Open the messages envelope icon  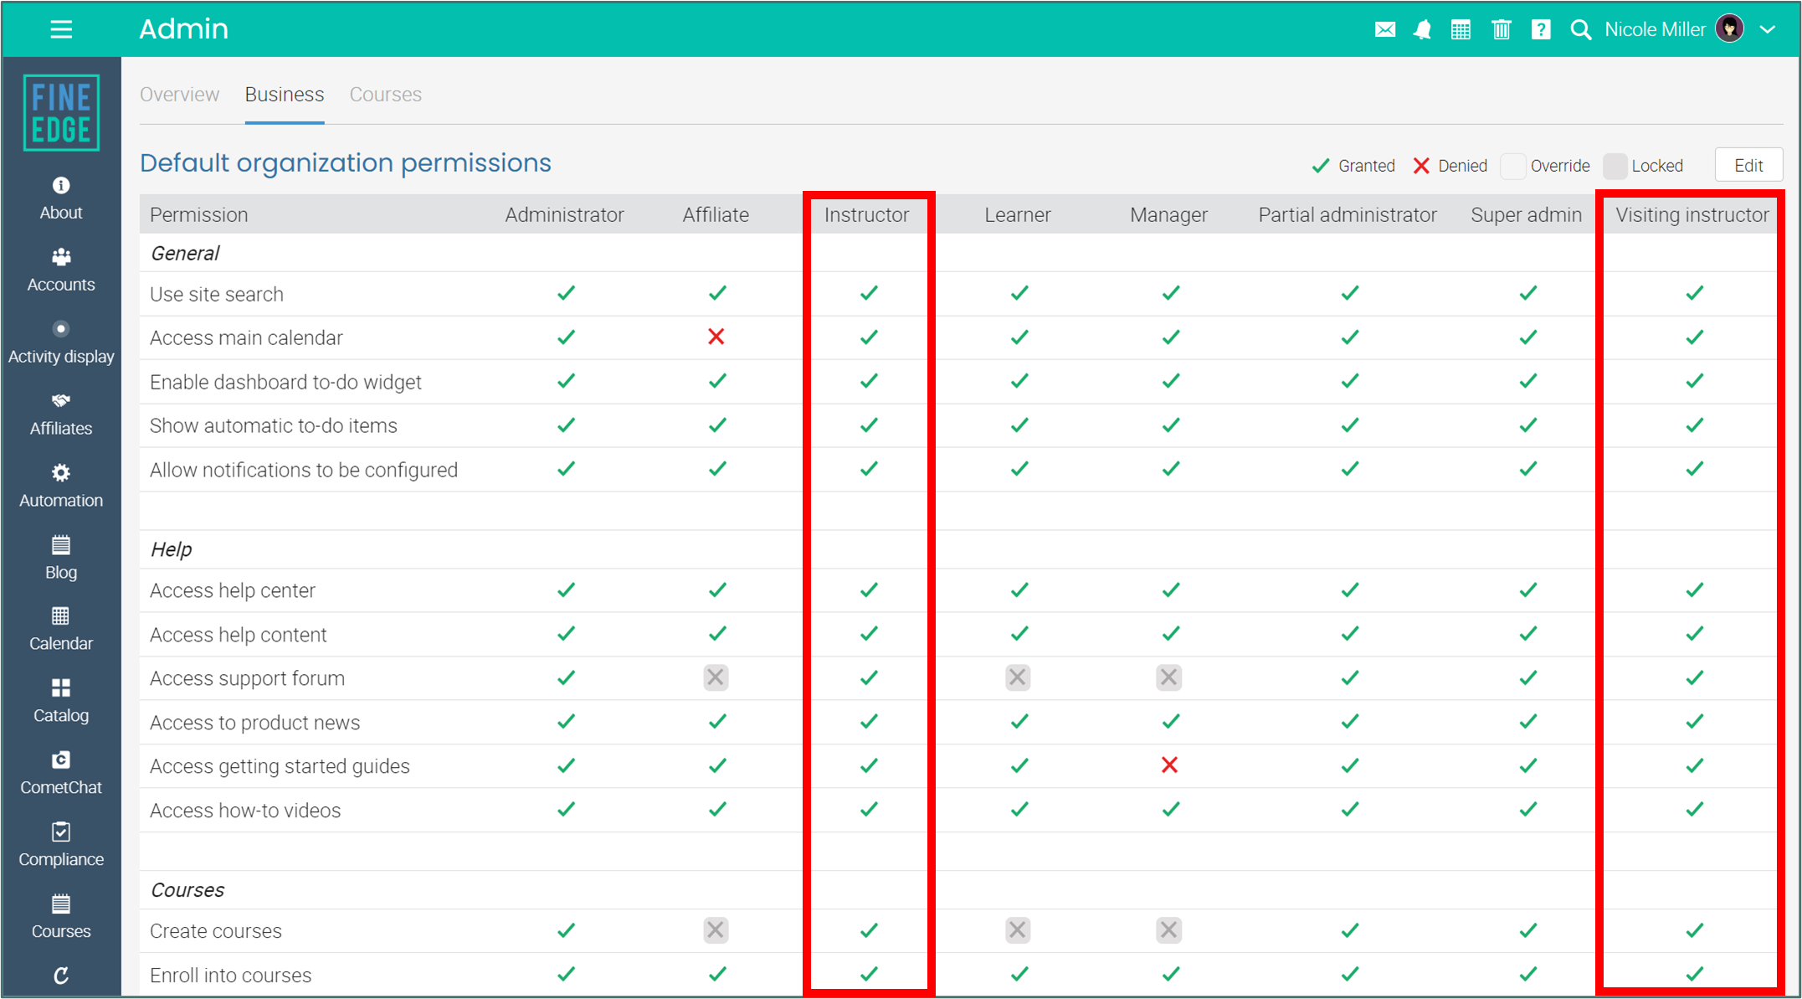click(x=1385, y=30)
